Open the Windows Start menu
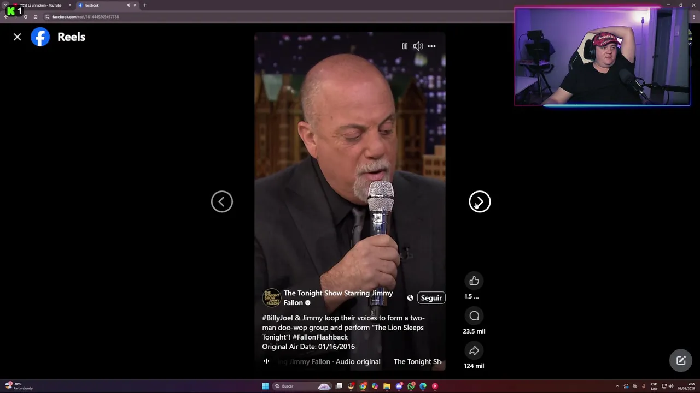This screenshot has height=393, width=700. point(265,386)
